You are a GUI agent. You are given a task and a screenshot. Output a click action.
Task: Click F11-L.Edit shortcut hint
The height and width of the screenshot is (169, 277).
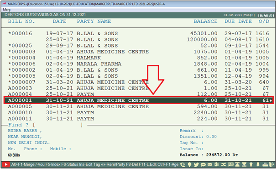tap(147, 164)
